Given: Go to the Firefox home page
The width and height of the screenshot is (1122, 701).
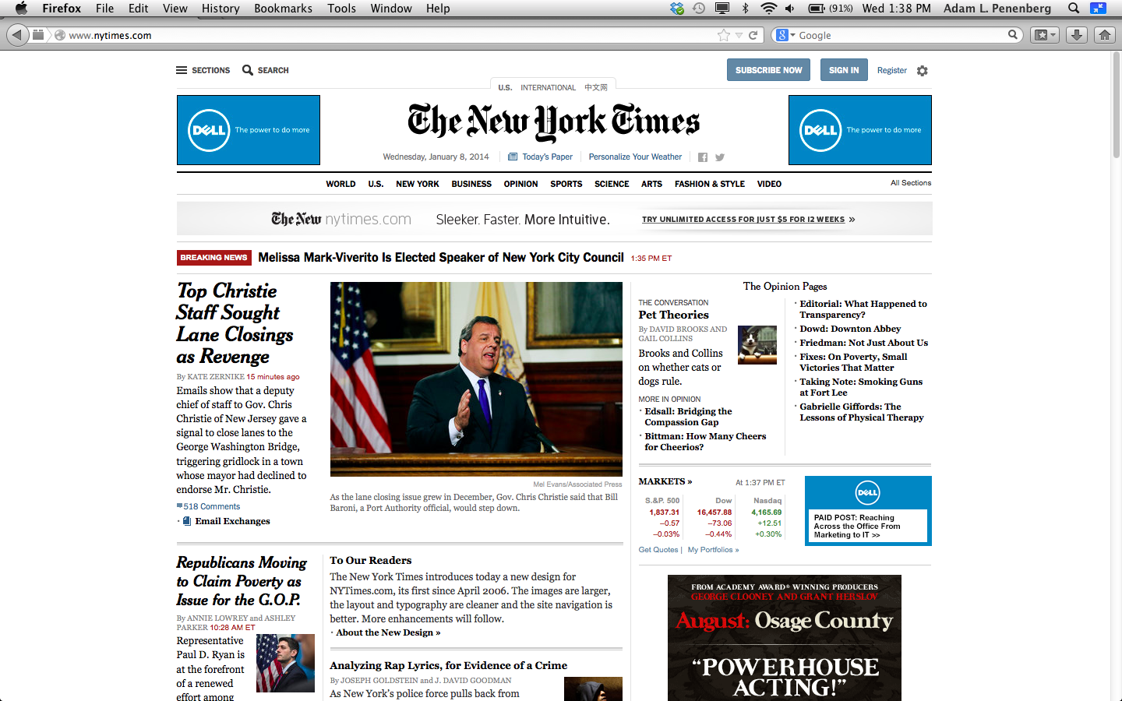Looking at the screenshot, I should pos(1105,35).
